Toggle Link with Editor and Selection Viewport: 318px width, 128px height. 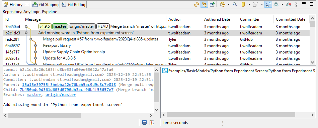(x=204, y=4)
